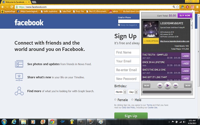
Task: Select The Truth - Sampled track title
Action: [155, 55]
